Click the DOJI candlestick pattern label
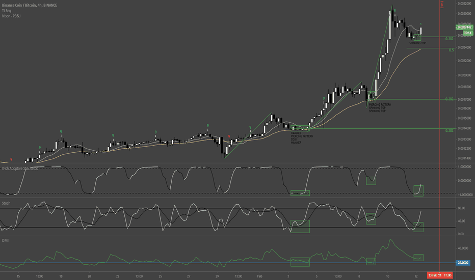 [294, 139]
